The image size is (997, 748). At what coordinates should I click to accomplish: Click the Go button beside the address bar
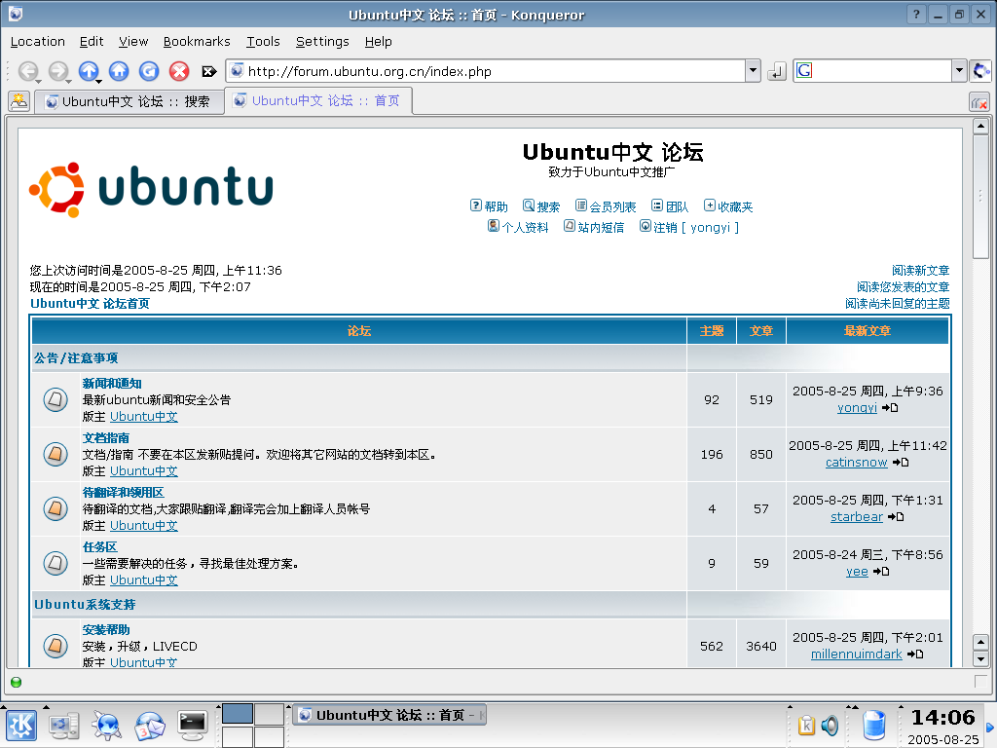click(x=776, y=71)
